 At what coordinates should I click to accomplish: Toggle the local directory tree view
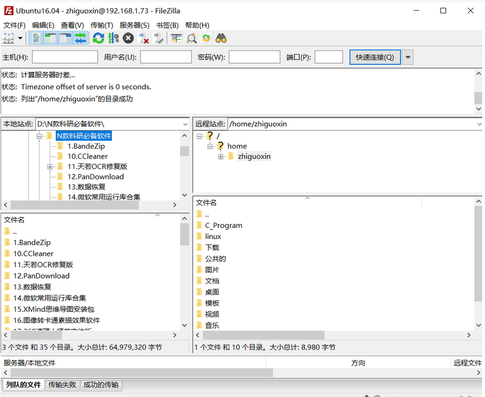[x=51, y=39]
